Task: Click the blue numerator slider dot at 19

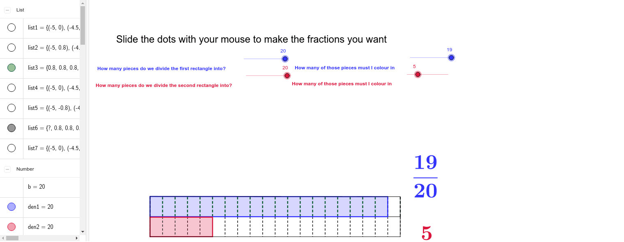Action: pos(451,57)
